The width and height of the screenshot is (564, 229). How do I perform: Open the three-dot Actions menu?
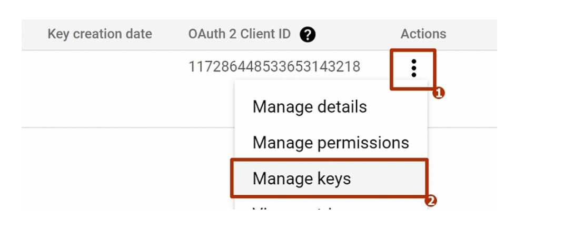coord(414,68)
